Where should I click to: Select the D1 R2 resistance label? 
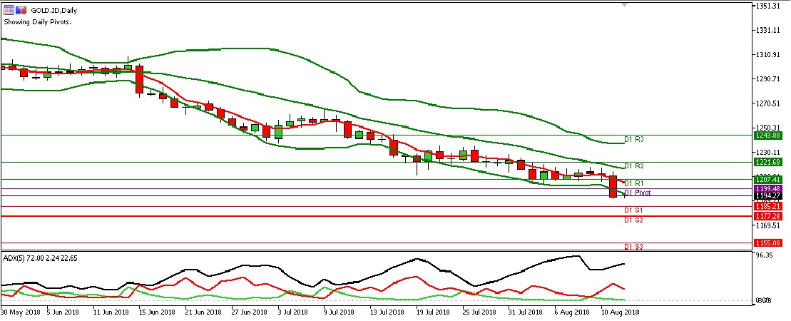click(x=635, y=166)
